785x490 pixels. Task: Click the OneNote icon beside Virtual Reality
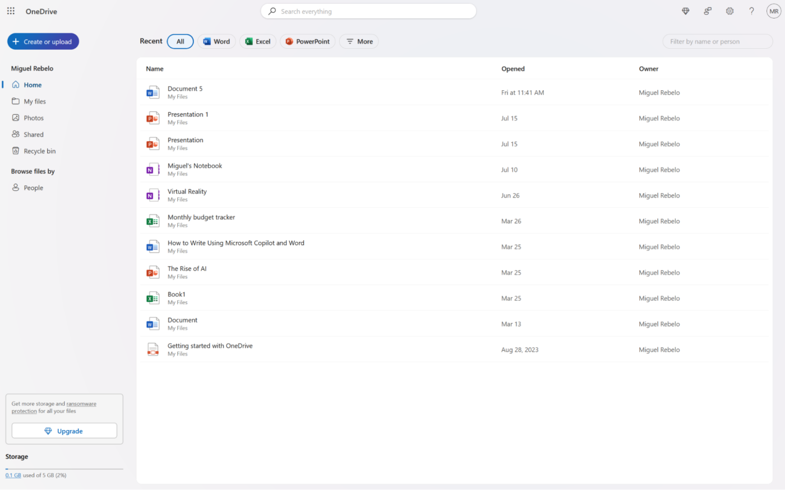click(153, 195)
